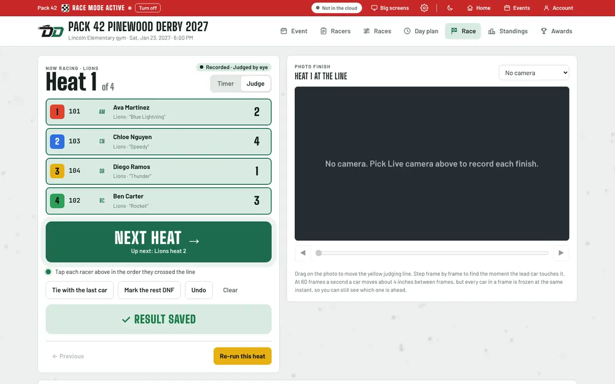Turn off race mode

(148, 8)
